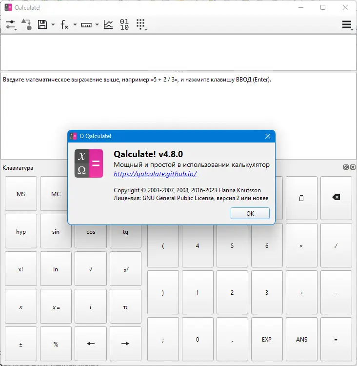Click the ln key

click(56, 269)
